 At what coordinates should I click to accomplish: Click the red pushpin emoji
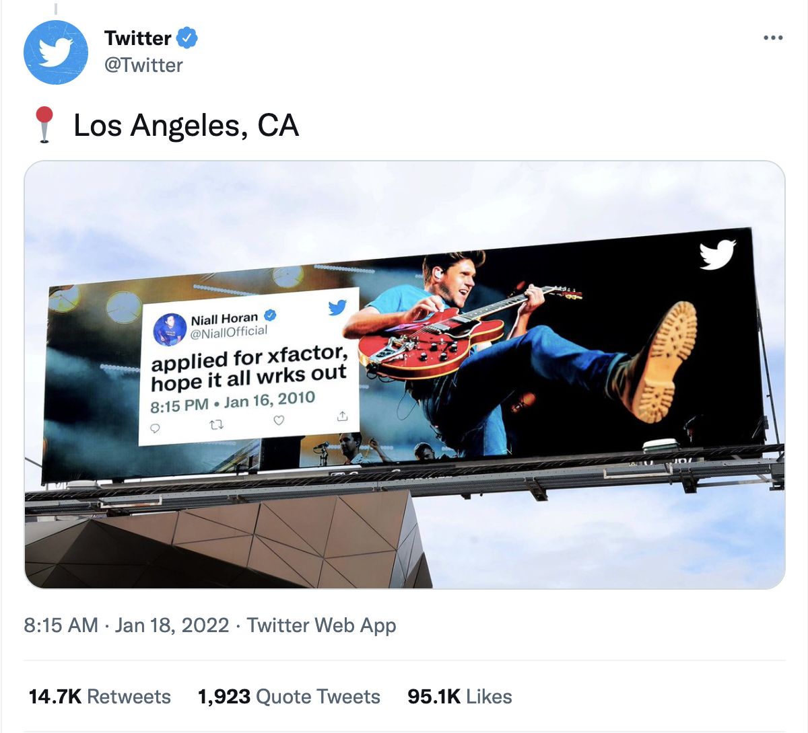pyautogui.click(x=44, y=124)
